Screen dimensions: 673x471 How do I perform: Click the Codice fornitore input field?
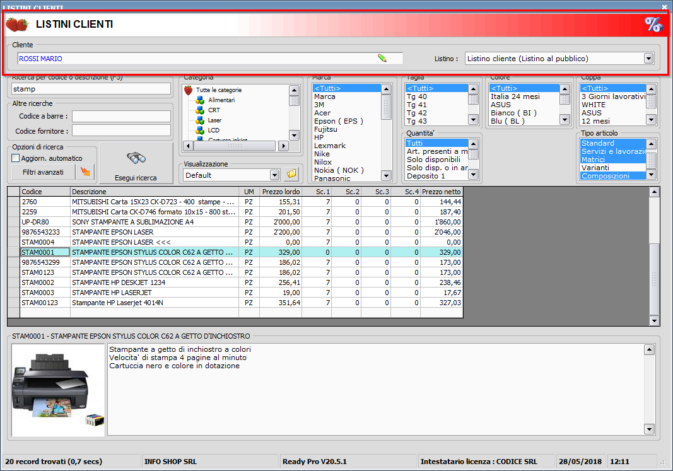tap(121, 131)
